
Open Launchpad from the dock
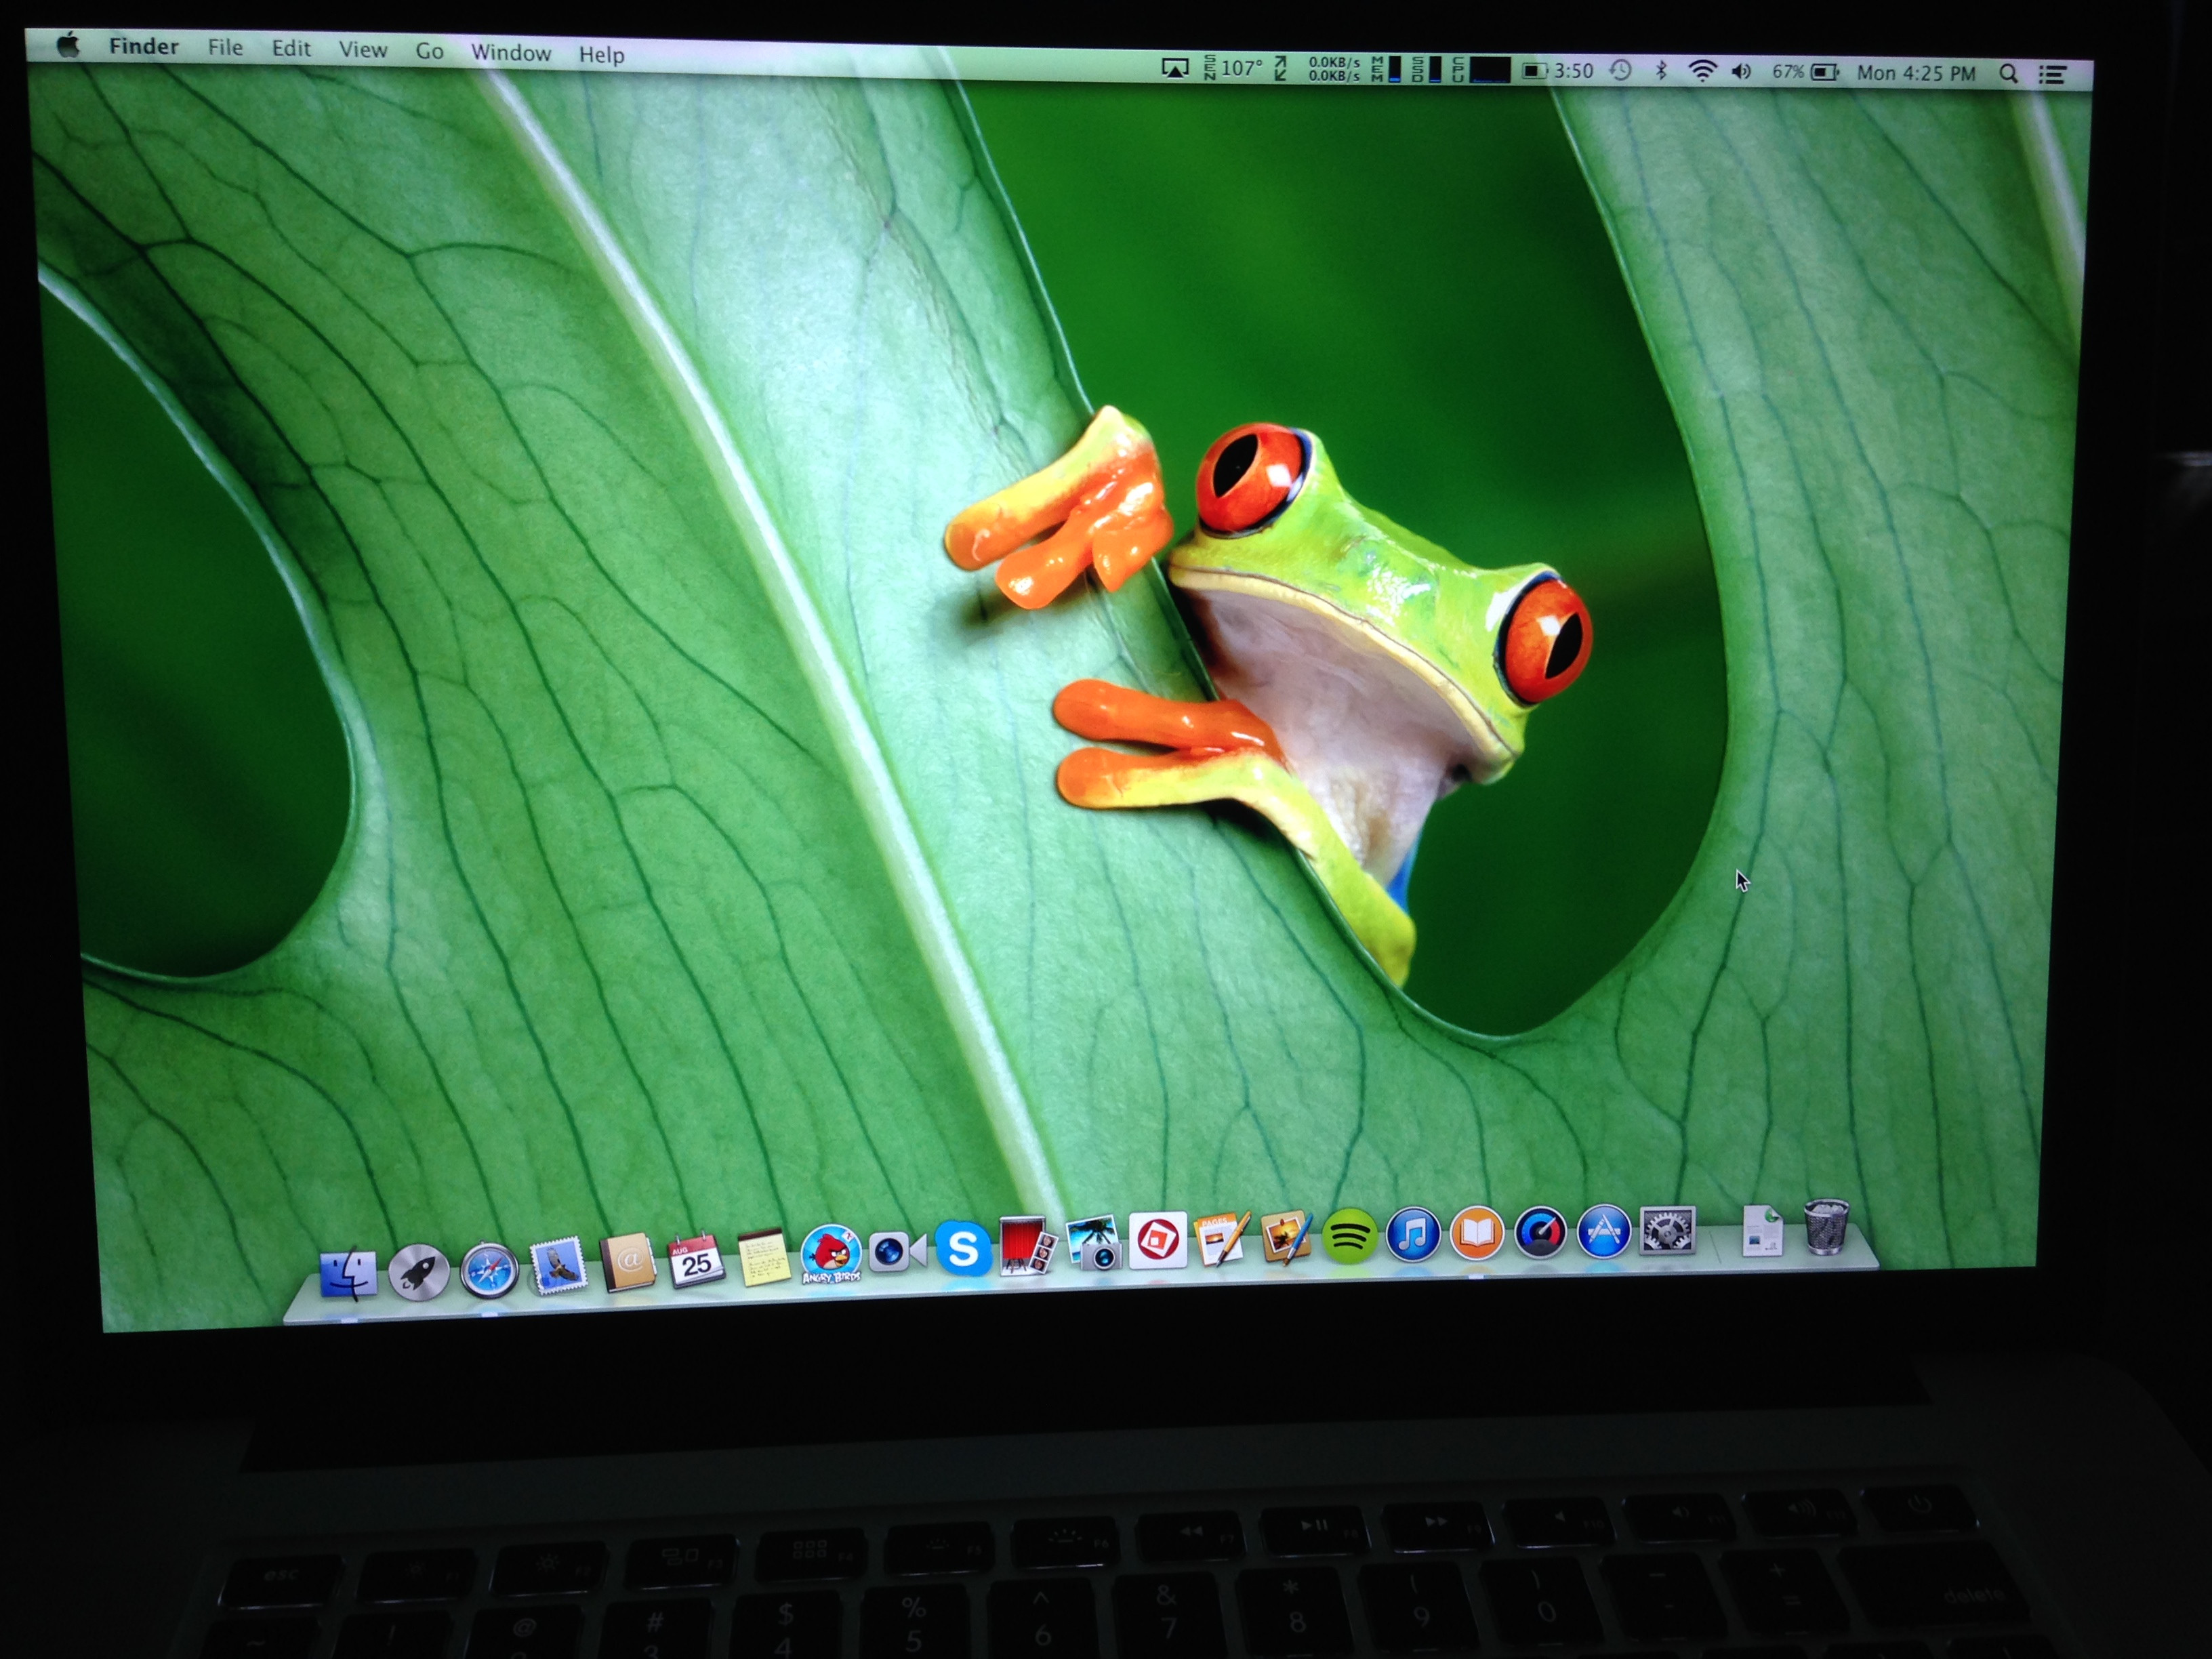click(x=418, y=1272)
